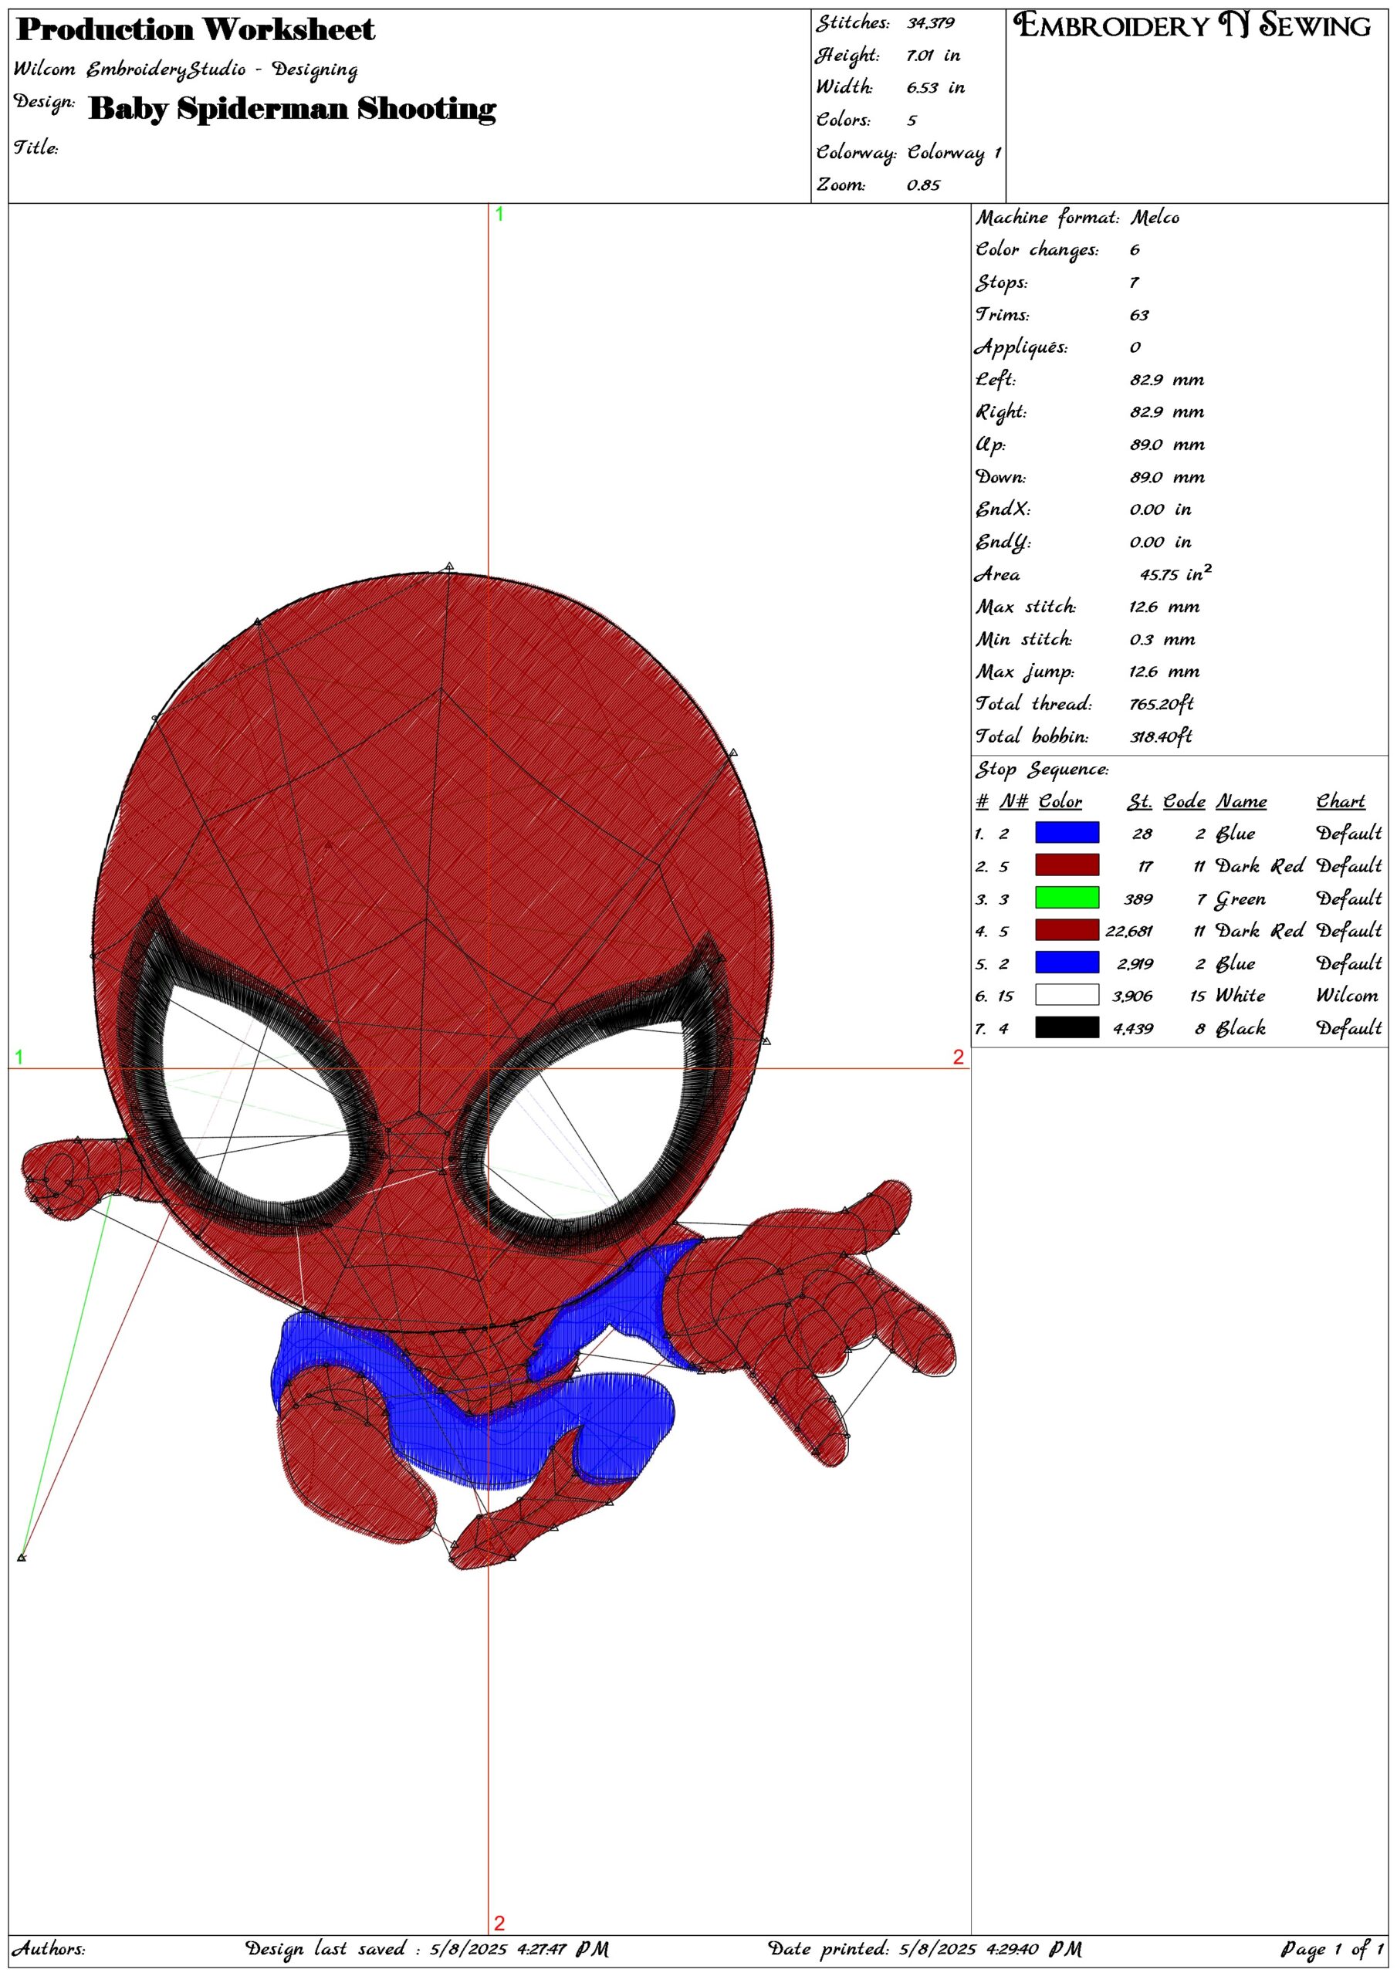Click the 'Right:' label
This screenshot has width=1397, height=1976.
[x=1001, y=412]
